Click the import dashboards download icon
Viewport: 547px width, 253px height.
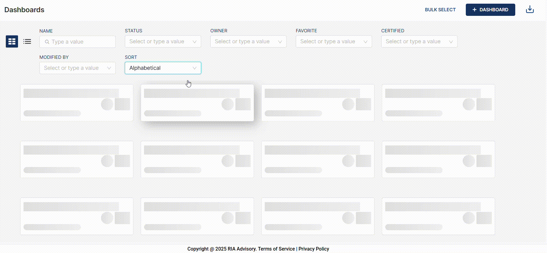pyautogui.click(x=530, y=9)
